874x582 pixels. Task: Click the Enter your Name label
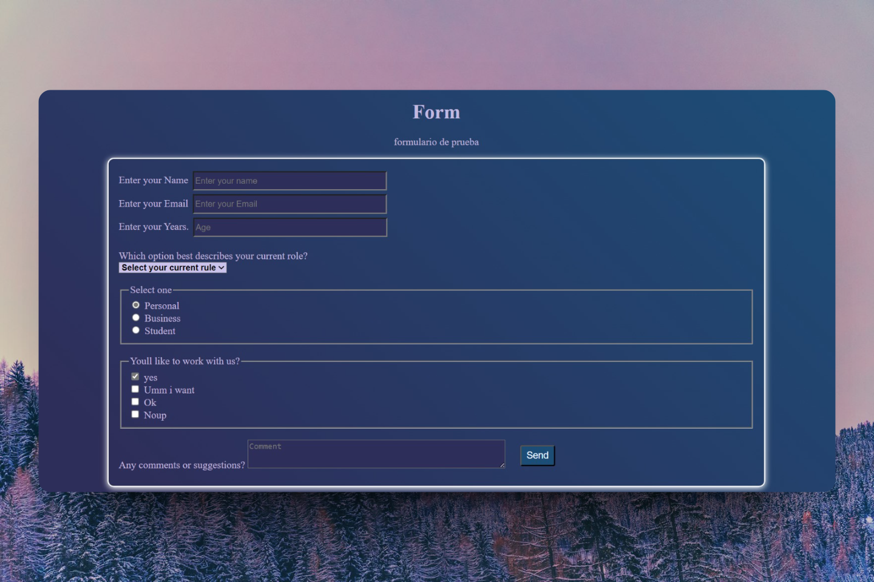(154, 180)
